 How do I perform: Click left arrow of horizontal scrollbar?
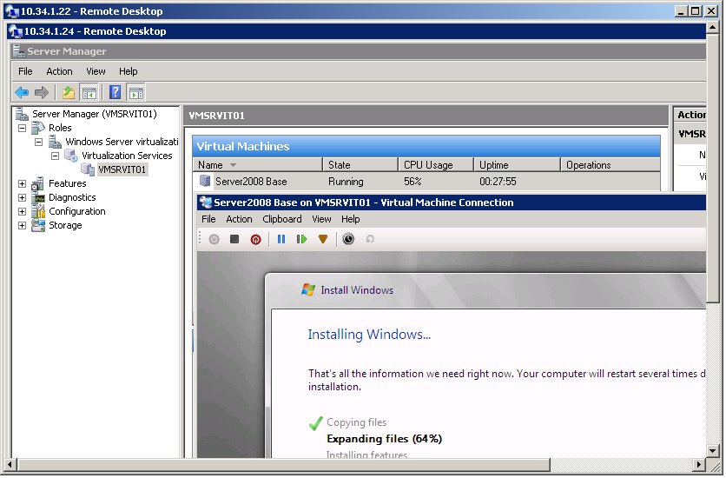[10, 464]
